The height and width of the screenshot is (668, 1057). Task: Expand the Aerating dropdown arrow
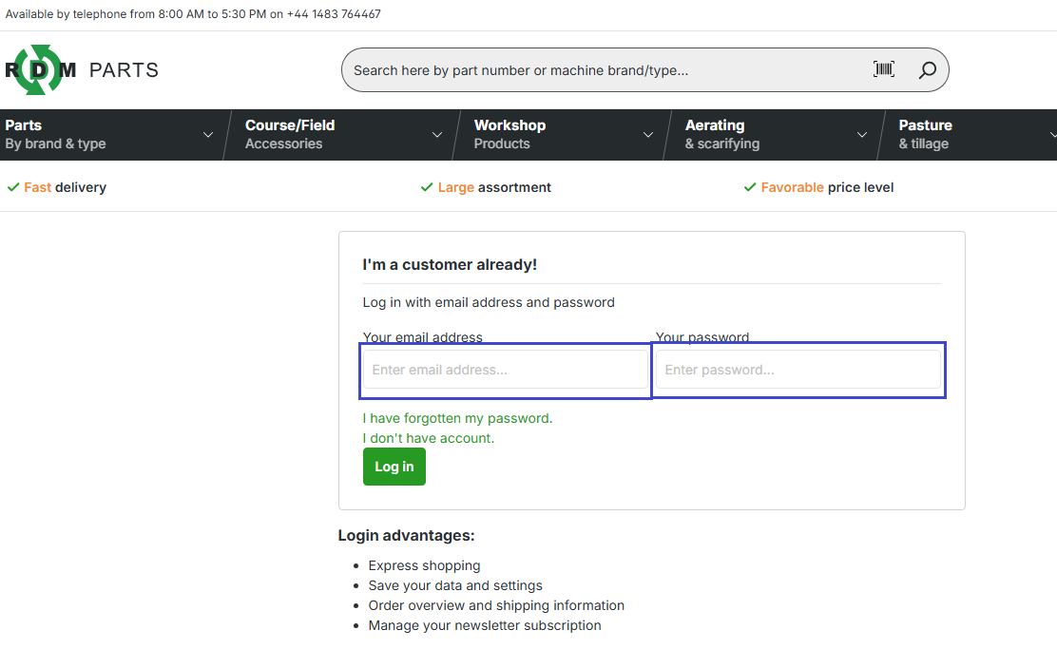point(862,135)
